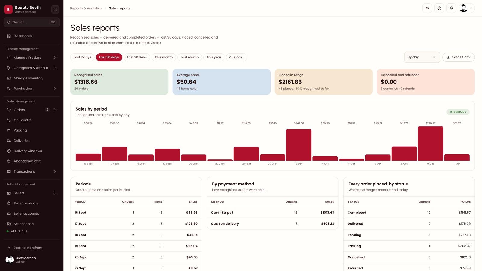Expand the Orders submenu chevron
Screen dimensions: 482x271
(x=55, y=110)
